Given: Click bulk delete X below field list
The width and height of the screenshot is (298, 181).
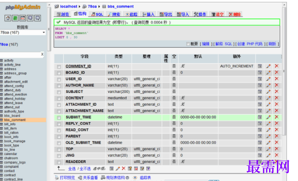Looking at the screenshot, I should point(124,169).
